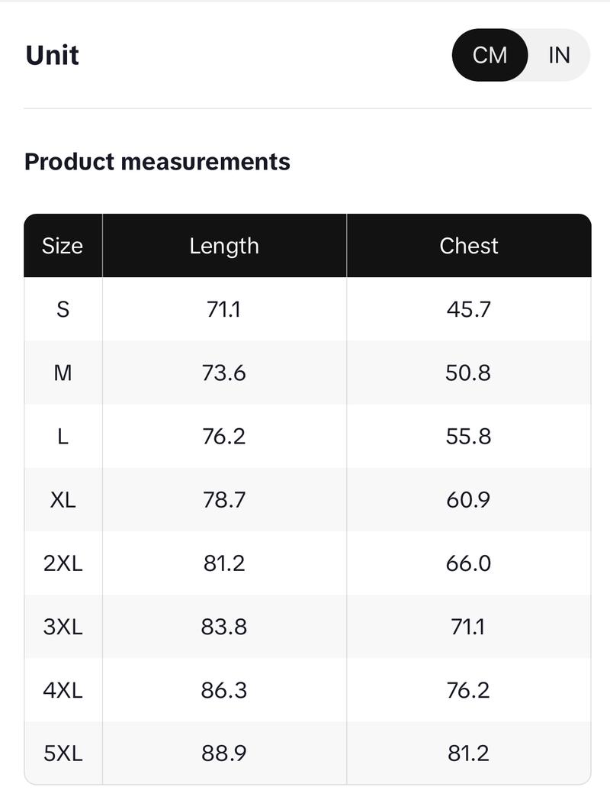This screenshot has height=800, width=610.
Task: Switch the unit to IN
Action: tap(559, 55)
